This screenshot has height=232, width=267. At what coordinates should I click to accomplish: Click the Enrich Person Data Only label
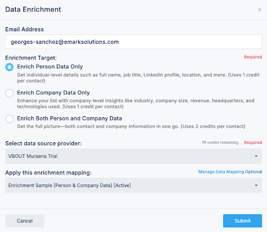(x=50, y=67)
